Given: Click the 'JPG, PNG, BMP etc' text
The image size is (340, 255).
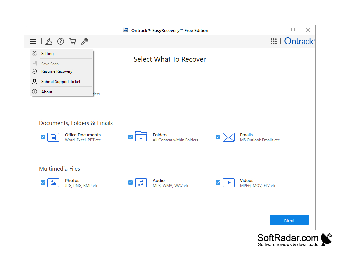Looking at the screenshot, I should [x=81, y=186].
